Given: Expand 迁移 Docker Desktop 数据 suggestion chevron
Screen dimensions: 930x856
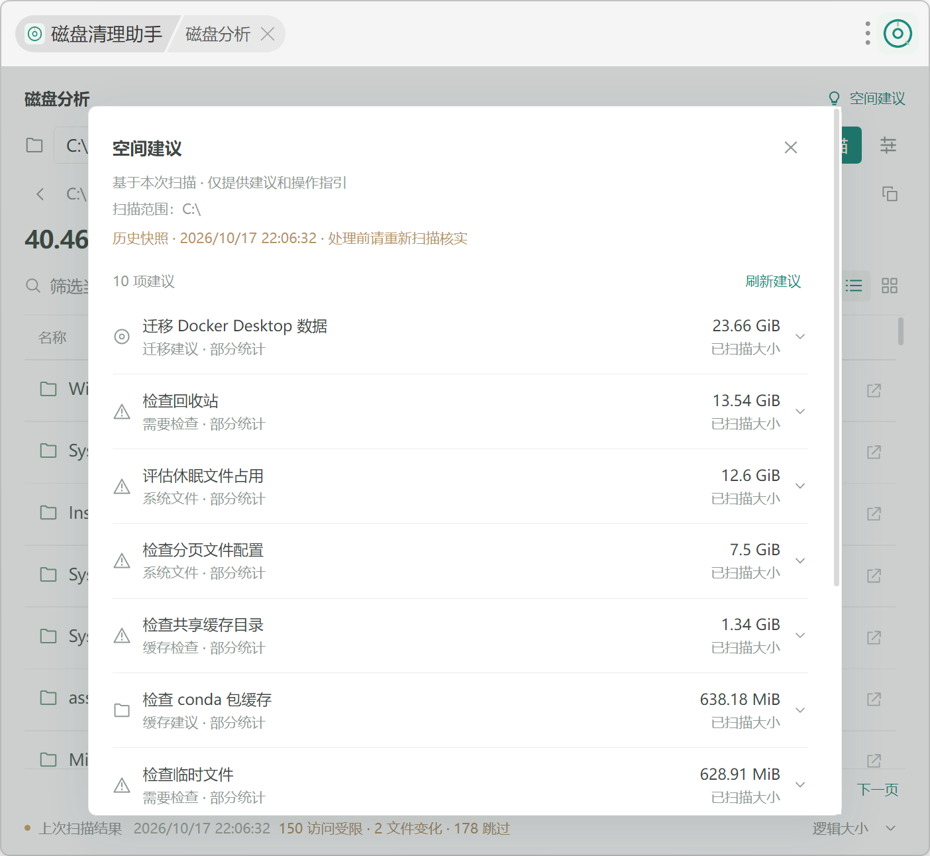Looking at the screenshot, I should 800,337.
